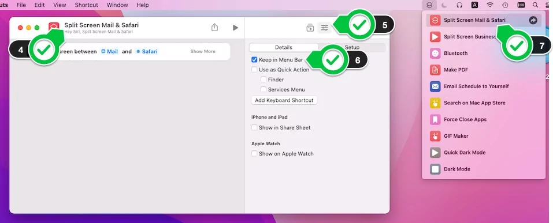
Task: Click Add Keyboard Shortcut button
Action: pyautogui.click(x=284, y=100)
